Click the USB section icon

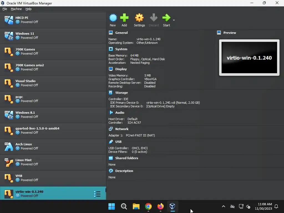pos(111,142)
